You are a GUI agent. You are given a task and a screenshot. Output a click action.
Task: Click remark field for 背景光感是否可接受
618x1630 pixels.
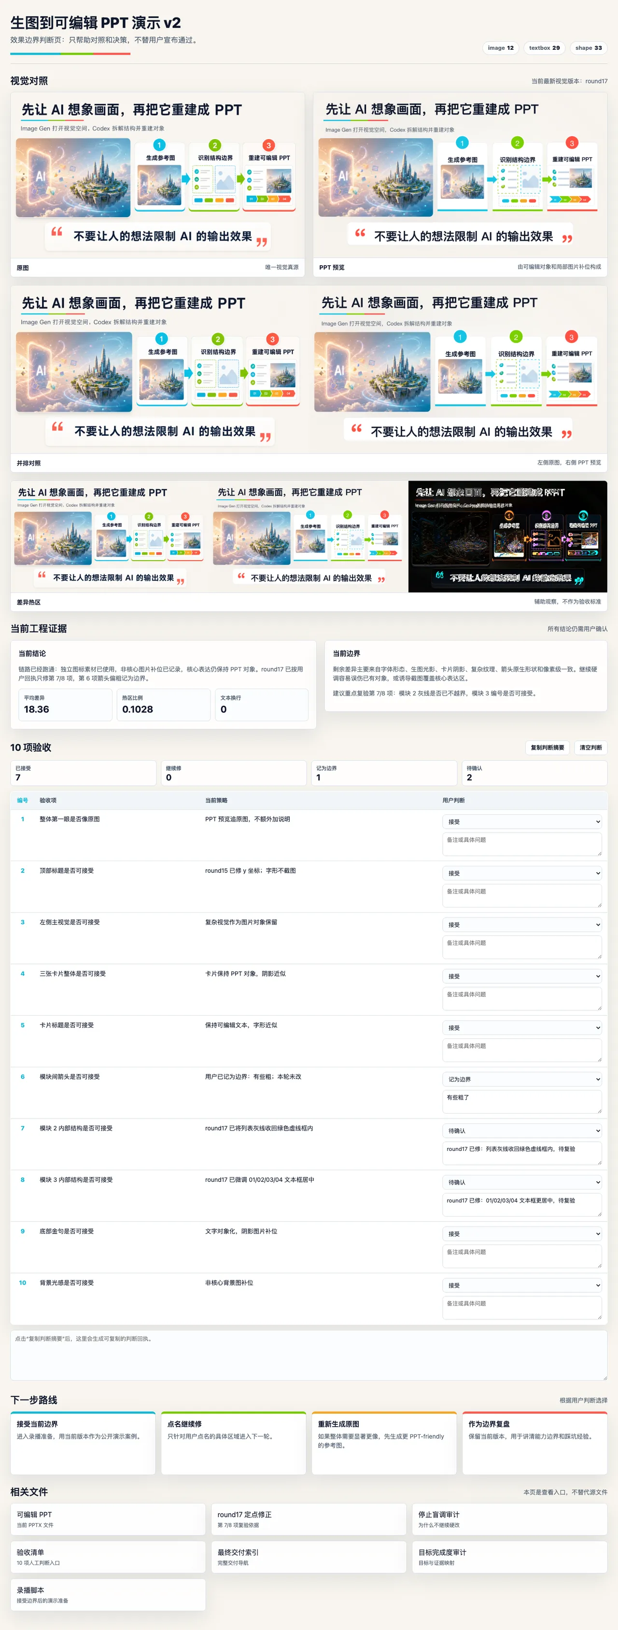click(x=522, y=1308)
